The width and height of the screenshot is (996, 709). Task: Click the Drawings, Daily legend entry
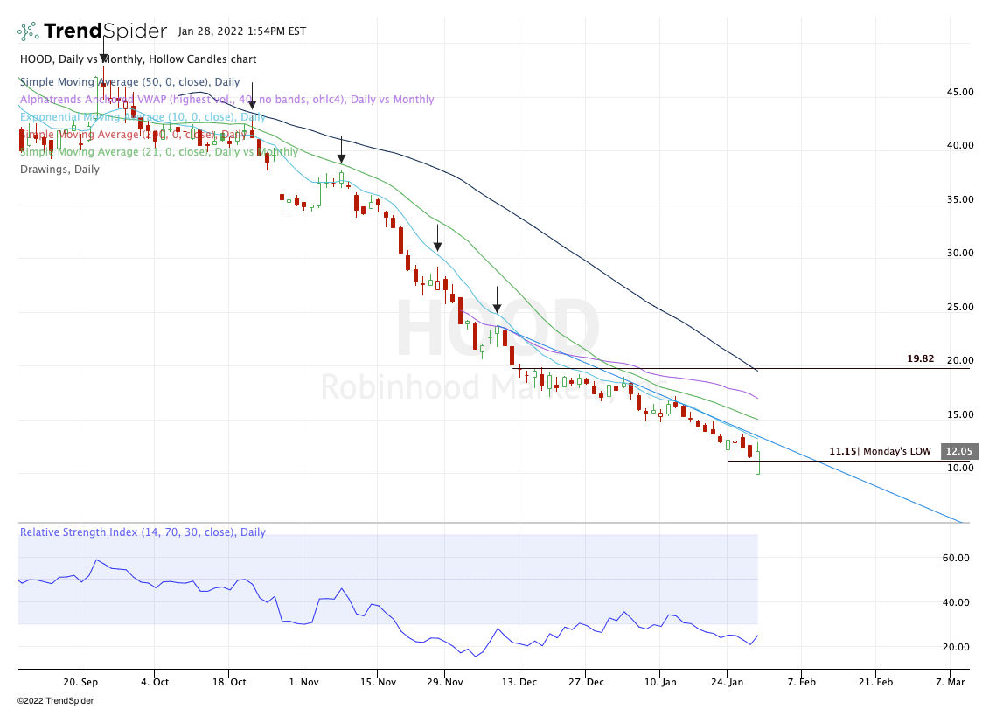59,170
